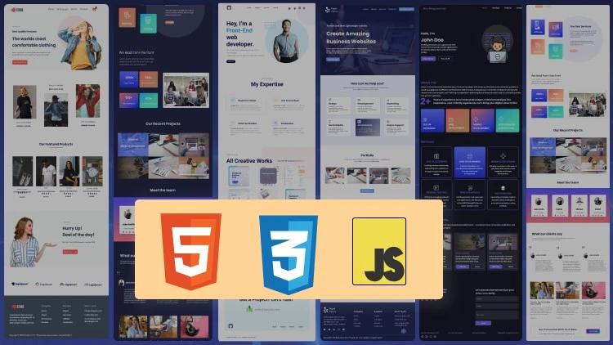613x345 pixels.
Task: Click the yellow JS logo
Action: pyautogui.click(x=379, y=252)
